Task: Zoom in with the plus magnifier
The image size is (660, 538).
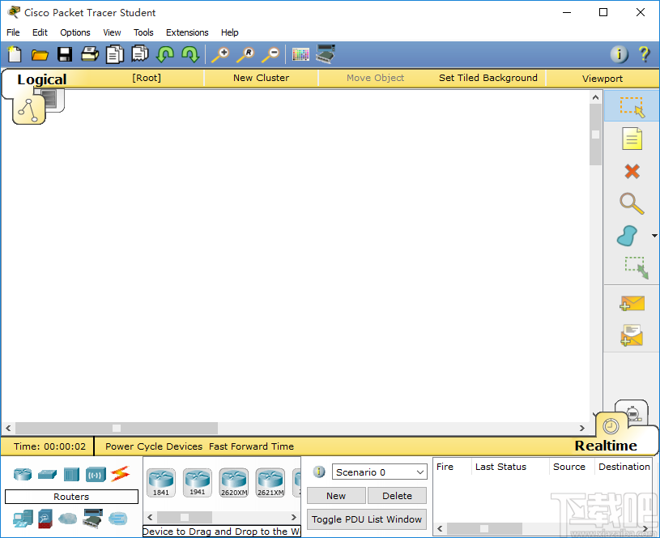Action: tap(220, 55)
